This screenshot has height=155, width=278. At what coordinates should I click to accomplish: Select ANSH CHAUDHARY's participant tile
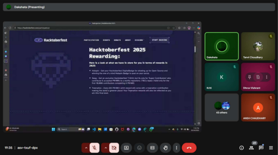pyautogui.click(x=258, y=108)
